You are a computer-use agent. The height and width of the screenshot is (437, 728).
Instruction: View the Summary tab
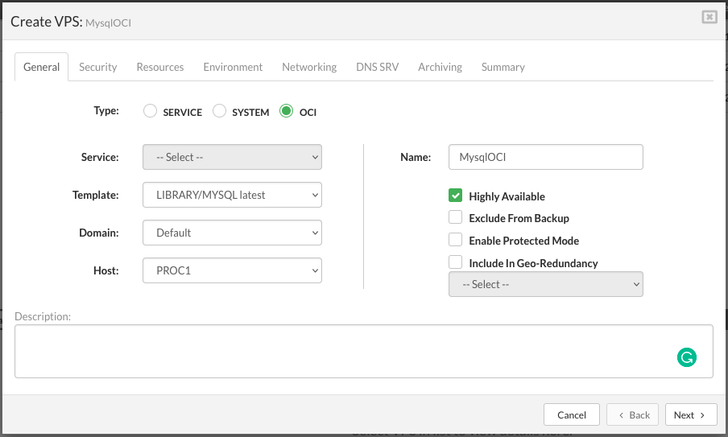click(503, 67)
